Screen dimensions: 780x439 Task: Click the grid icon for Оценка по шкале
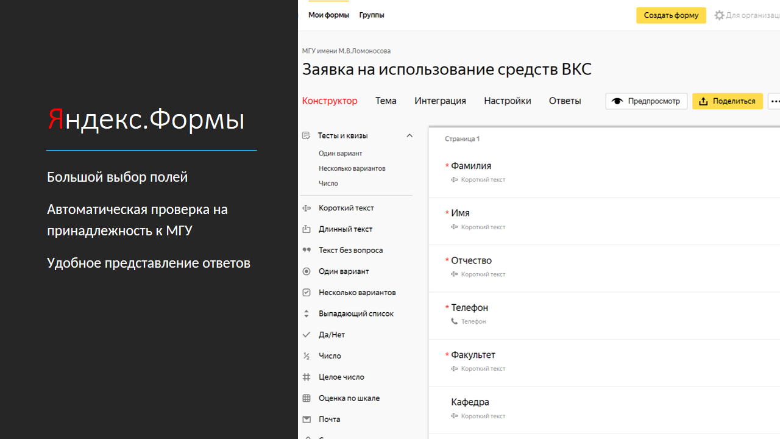(x=307, y=398)
